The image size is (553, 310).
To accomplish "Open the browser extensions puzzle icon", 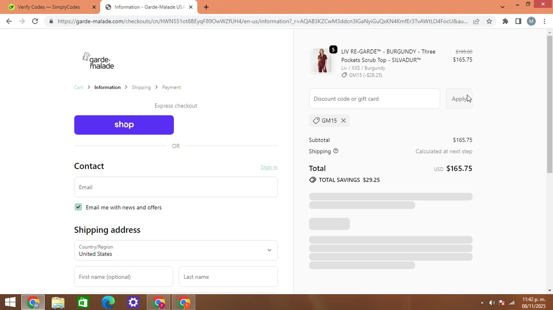I will pos(505,21).
